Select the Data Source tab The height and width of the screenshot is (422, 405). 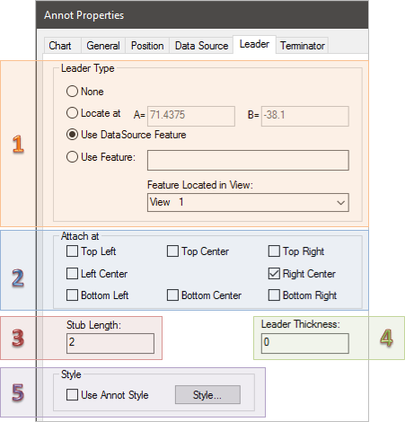[x=201, y=46]
